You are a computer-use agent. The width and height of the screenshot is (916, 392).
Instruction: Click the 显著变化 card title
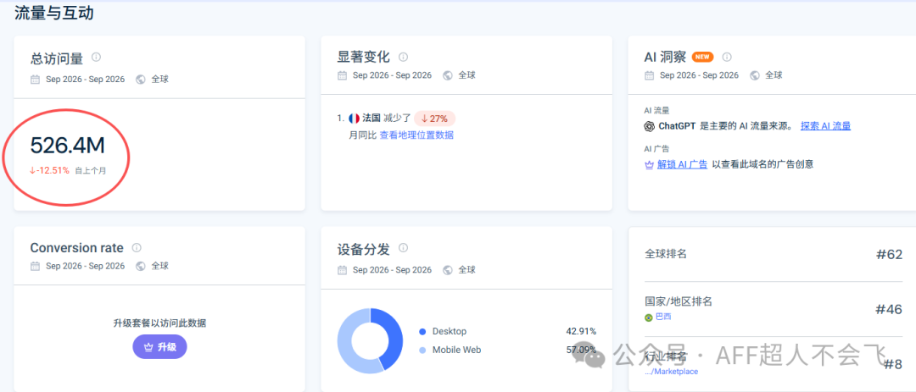pyautogui.click(x=363, y=58)
